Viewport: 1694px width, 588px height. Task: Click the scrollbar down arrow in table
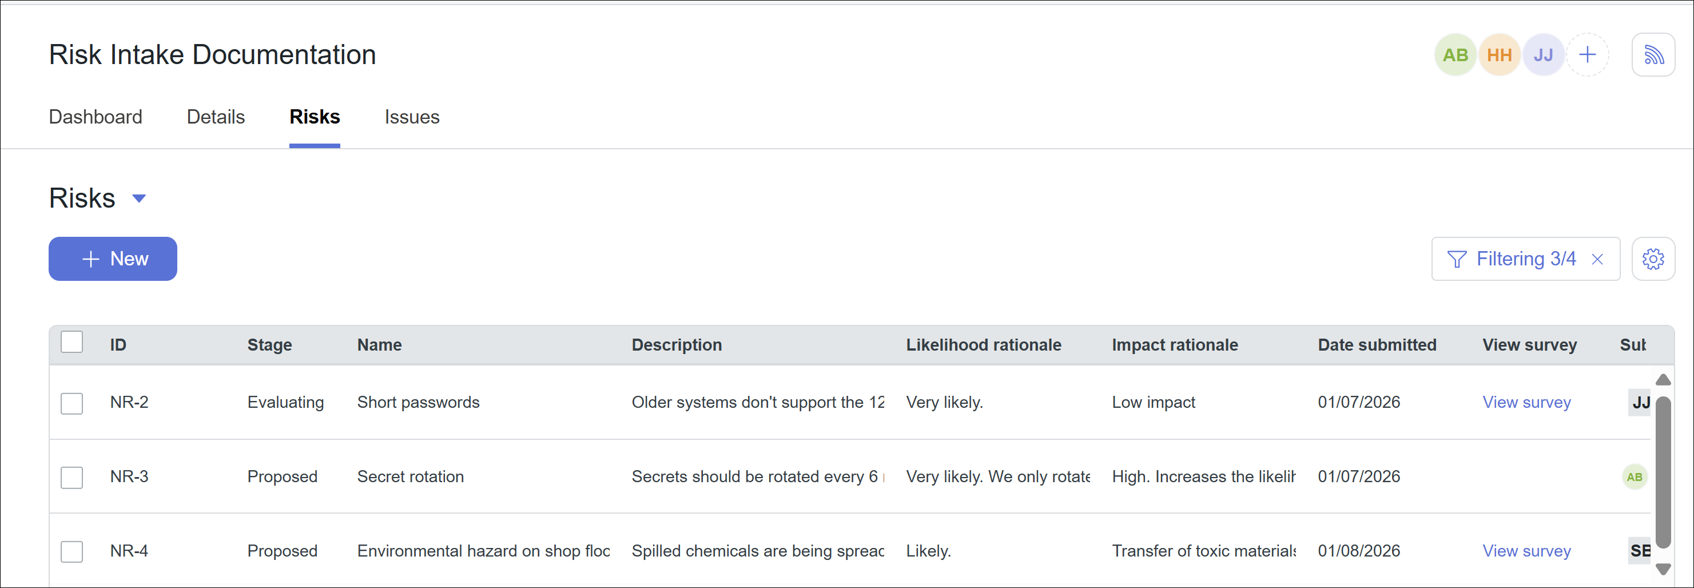point(1663,569)
